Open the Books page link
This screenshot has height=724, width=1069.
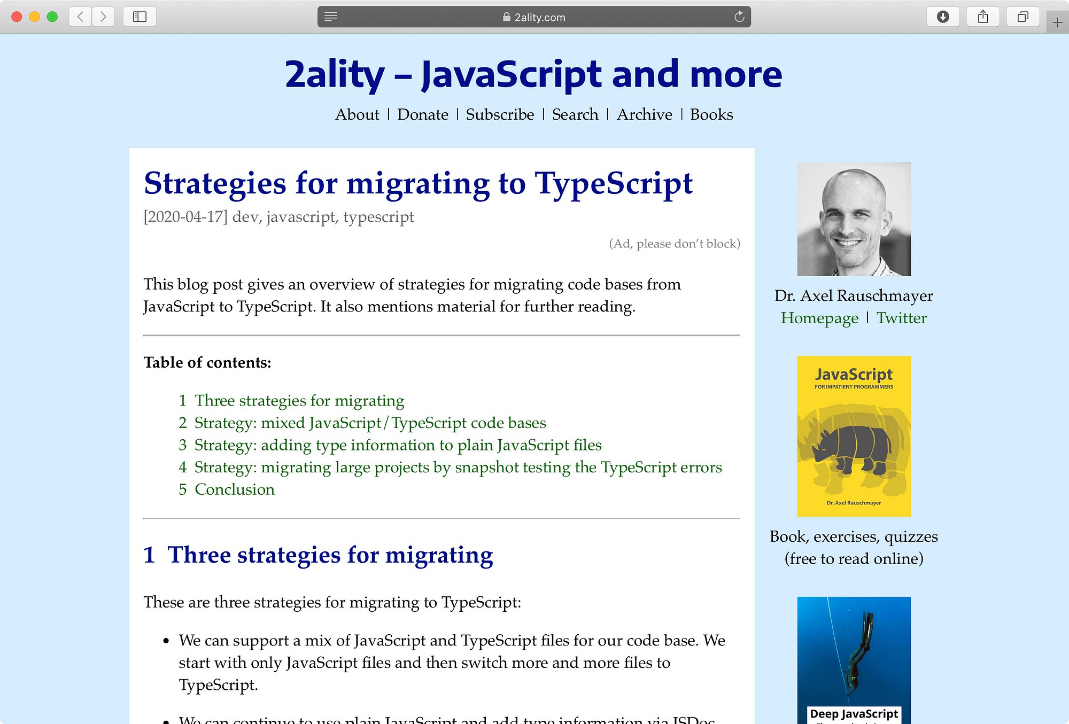pos(711,114)
